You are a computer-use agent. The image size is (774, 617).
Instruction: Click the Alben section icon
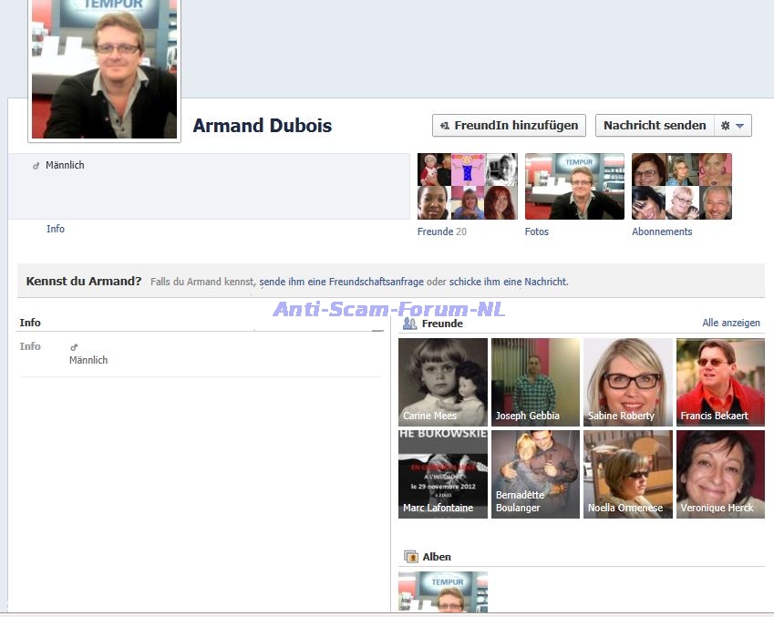coord(411,557)
